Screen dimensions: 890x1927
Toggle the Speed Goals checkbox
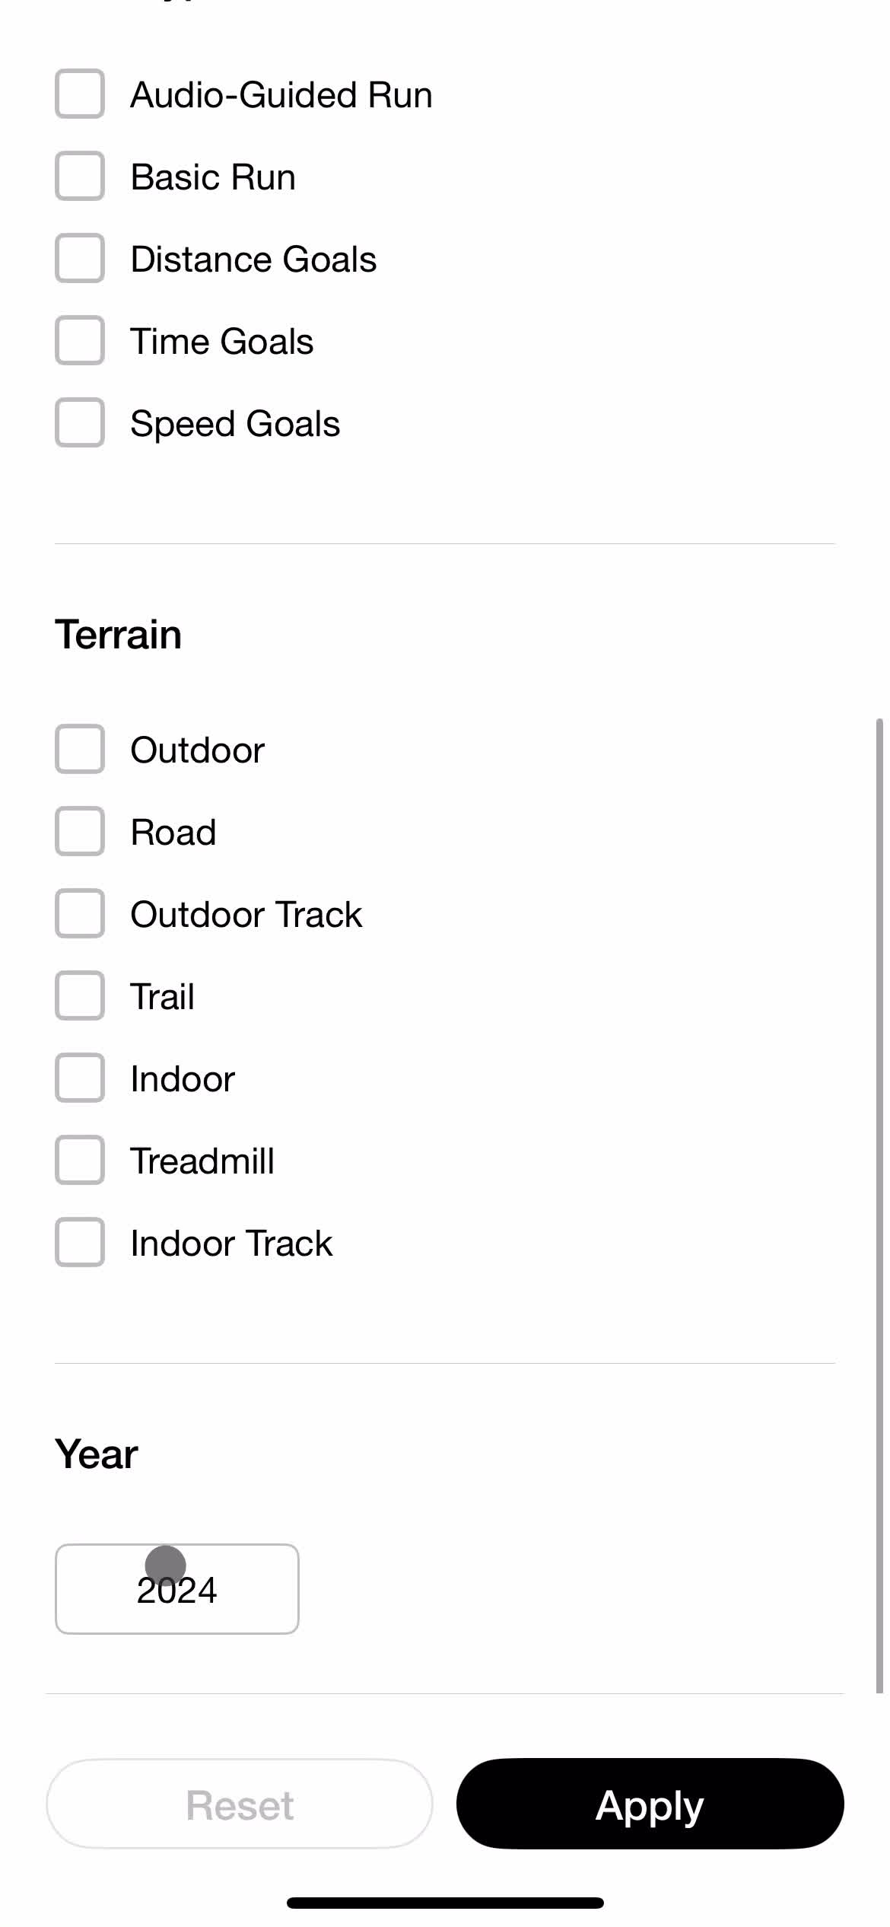(x=79, y=423)
